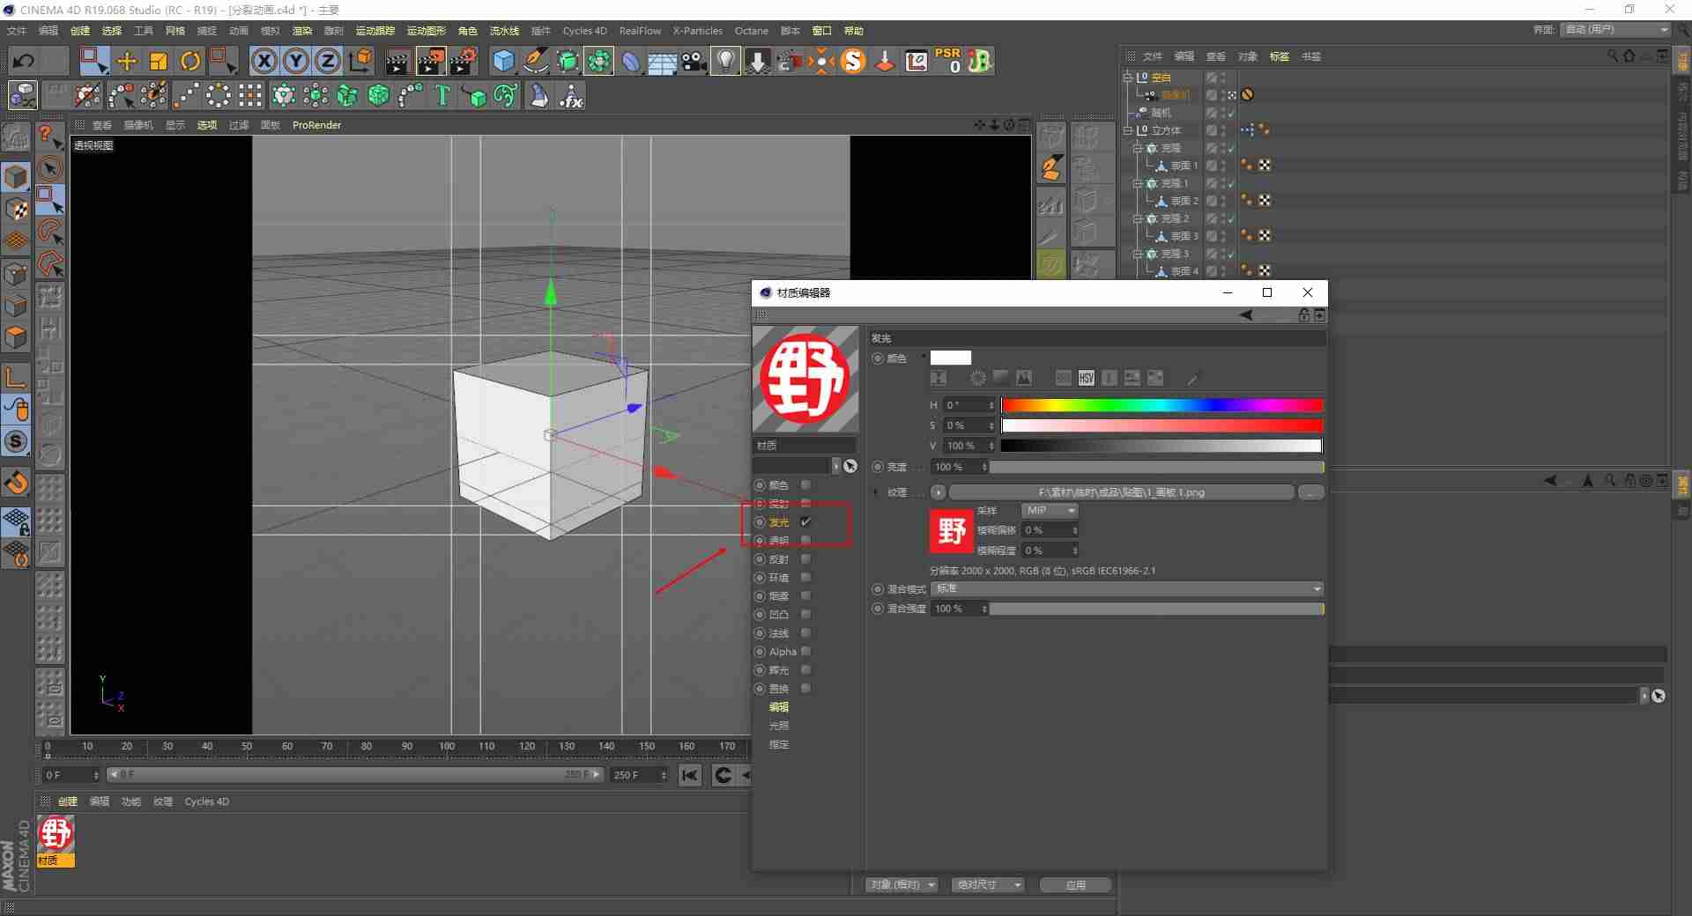This screenshot has height=916, width=1692.
Task: Add a Cube primitive object
Action: pyautogui.click(x=503, y=61)
